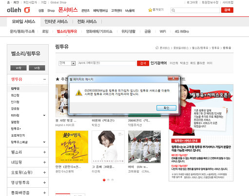Open 벨소리/링투유 submenu item
This screenshot has height=196, width=249.
coord(67,31)
